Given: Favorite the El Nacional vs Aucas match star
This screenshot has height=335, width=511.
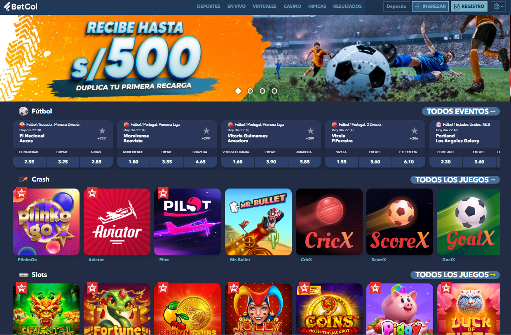Looking at the screenshot, I should (x=102, y=131).
